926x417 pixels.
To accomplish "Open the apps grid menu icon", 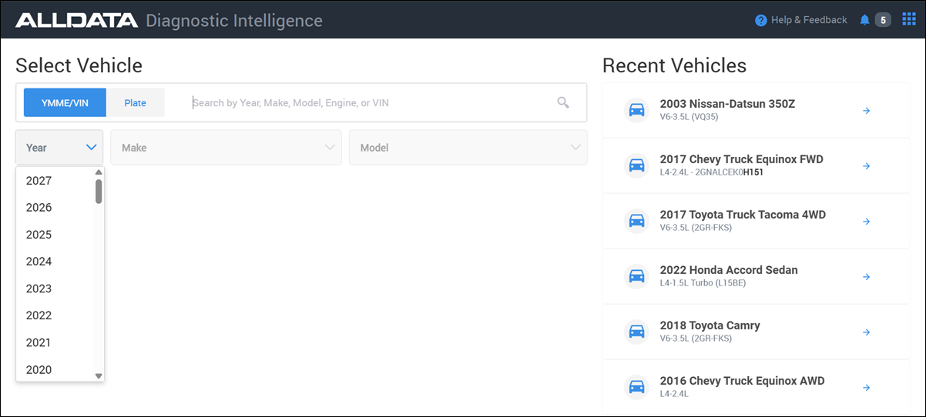I will point(909,19).
